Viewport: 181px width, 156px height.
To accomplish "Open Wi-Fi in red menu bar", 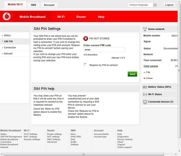I will pyautogui.click(x=61, y=17).
